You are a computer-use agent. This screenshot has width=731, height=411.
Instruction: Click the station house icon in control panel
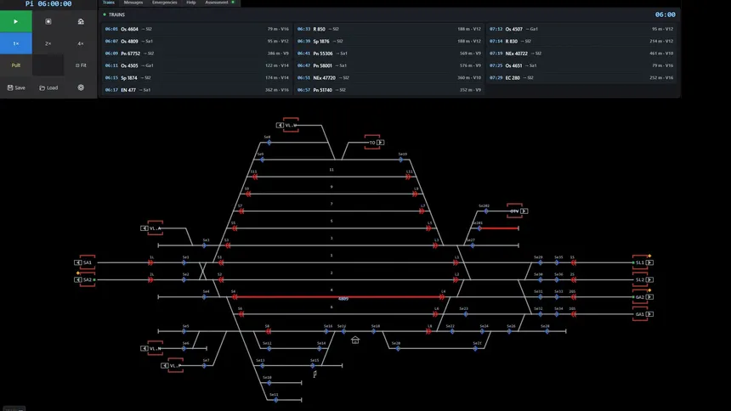point(81,21)
